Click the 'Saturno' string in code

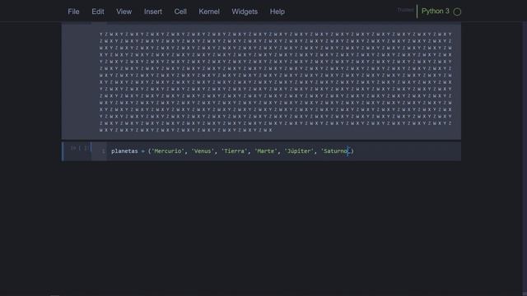[x=335, y=151]
